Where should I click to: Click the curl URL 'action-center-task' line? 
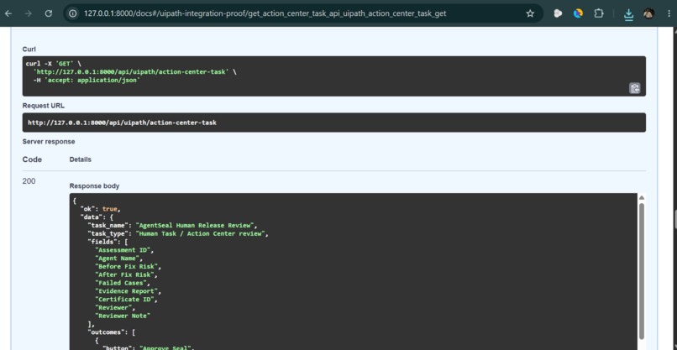pyautogui.click(x=134, y=71)
